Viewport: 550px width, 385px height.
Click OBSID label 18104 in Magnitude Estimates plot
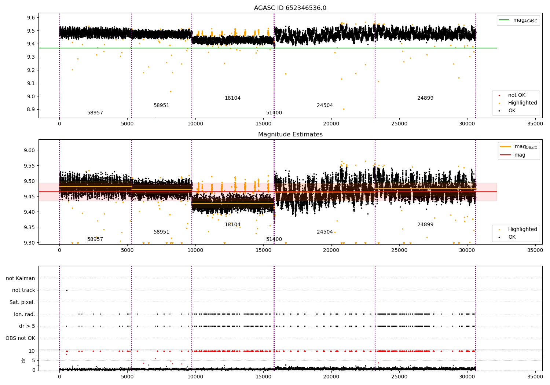point(232,225)
